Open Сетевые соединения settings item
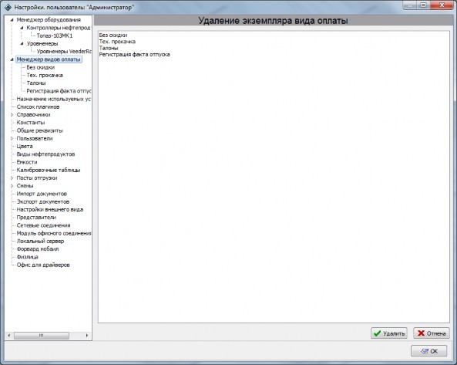This screenshot has width=457, height=365. point(43,225)
